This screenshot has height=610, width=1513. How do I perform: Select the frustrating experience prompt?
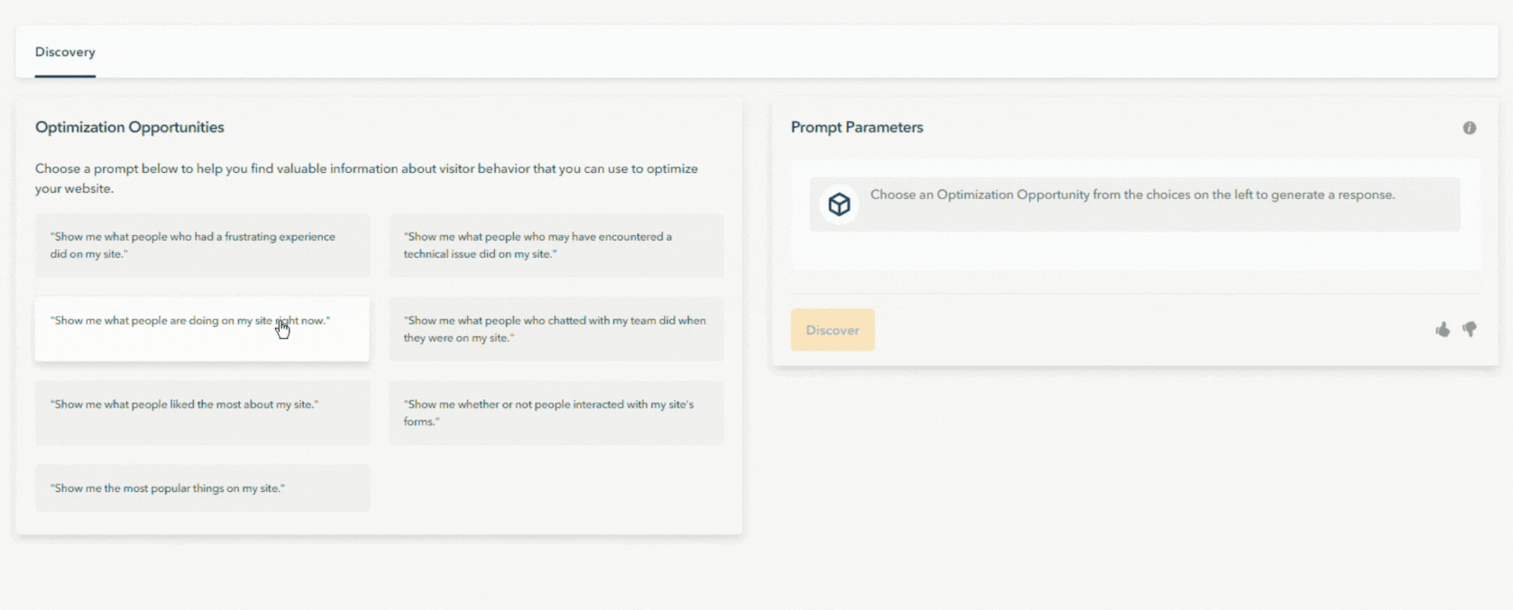pos(203,245)
